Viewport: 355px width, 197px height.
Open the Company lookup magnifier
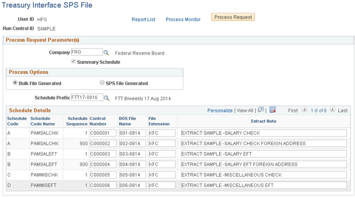coord(106,53)
